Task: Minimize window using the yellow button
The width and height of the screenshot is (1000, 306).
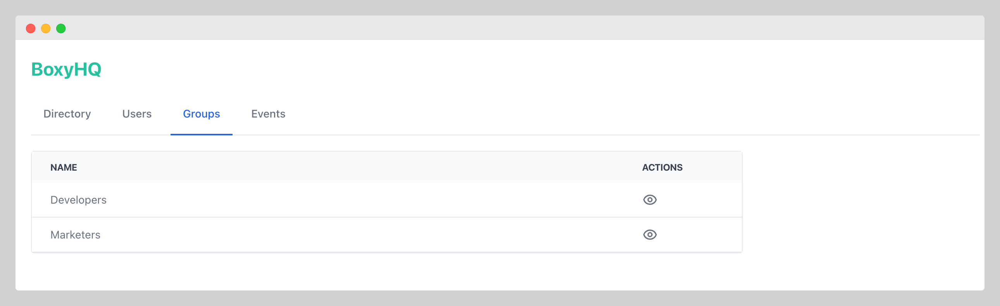Action: 46,28
